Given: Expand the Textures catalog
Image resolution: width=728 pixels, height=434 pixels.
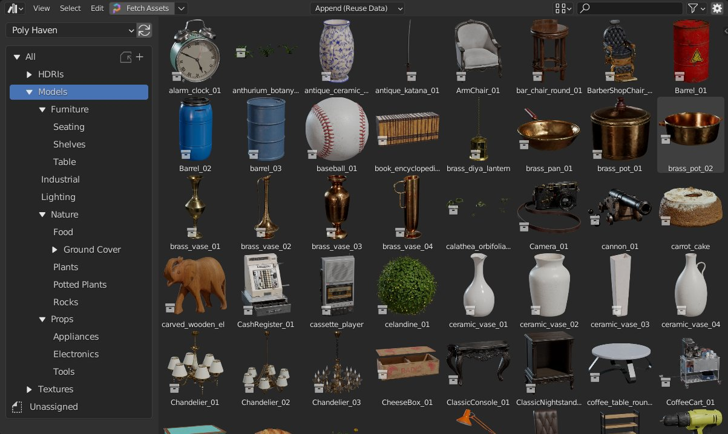Looking at the screenshot, I should [29, 389].
